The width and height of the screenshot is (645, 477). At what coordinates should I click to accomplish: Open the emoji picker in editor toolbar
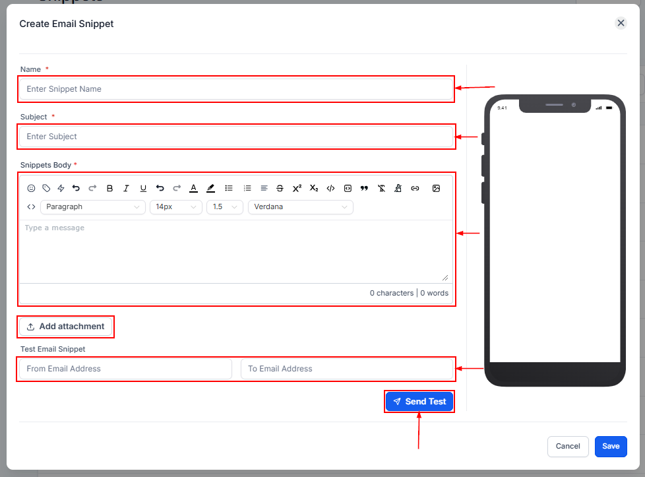point(31,188)
